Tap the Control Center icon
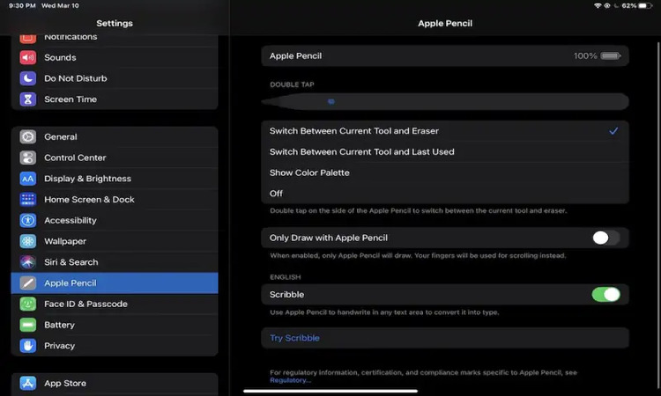The image size is (661, 396). (x=28, y=158)
